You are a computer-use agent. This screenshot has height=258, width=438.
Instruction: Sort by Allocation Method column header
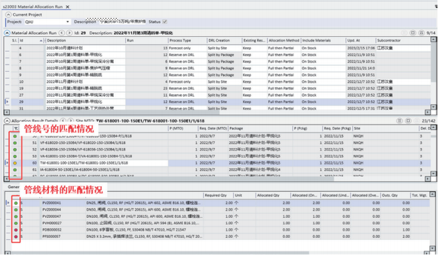(284, 39)
